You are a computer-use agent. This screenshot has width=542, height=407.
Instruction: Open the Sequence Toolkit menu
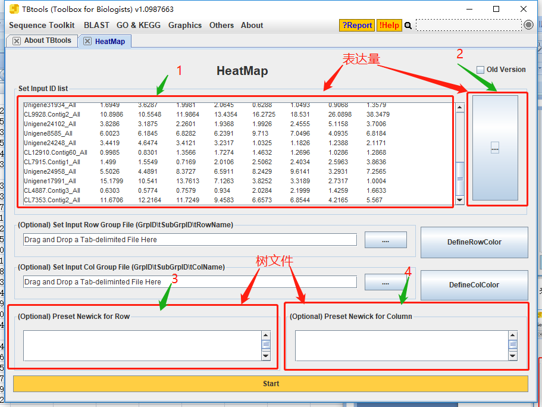(42, 25)
